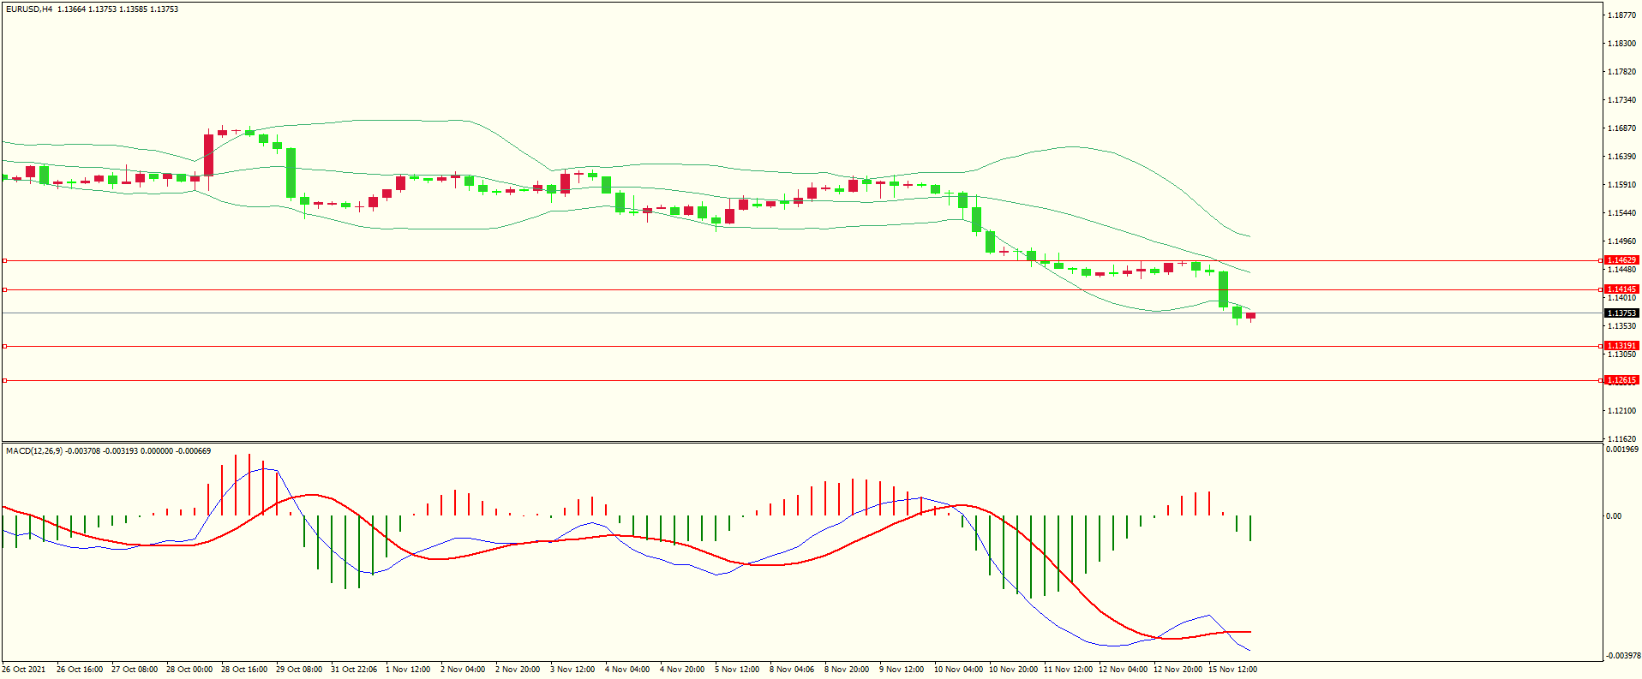Click the 1.18770 price scale value
Screen dimensions: 1642x679
[x=1621, y=15]
